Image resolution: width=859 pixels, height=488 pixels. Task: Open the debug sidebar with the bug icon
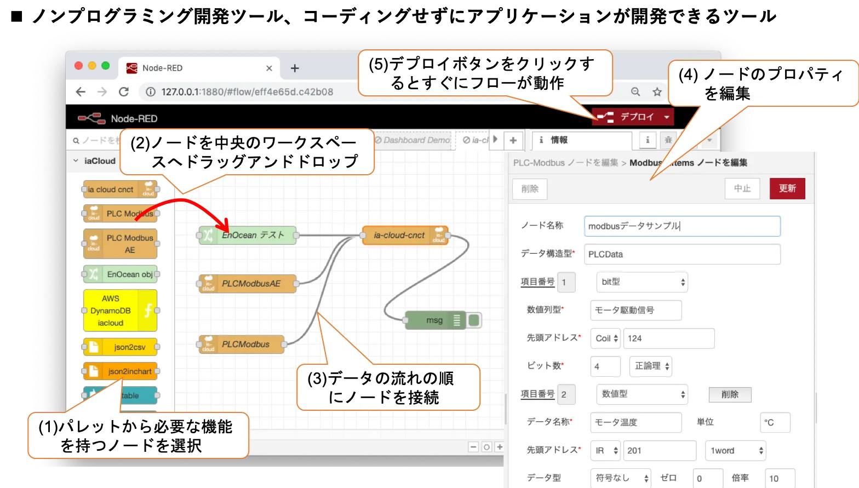(668, 140)
